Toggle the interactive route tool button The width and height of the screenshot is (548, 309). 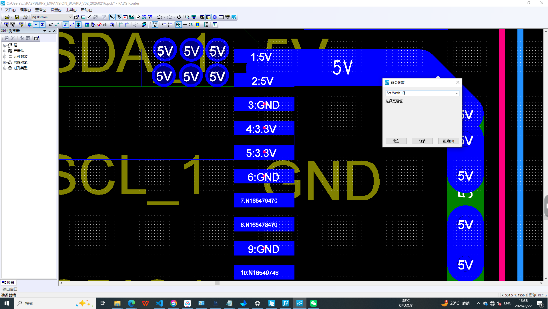pyautogui.click(x=66, y=25)
